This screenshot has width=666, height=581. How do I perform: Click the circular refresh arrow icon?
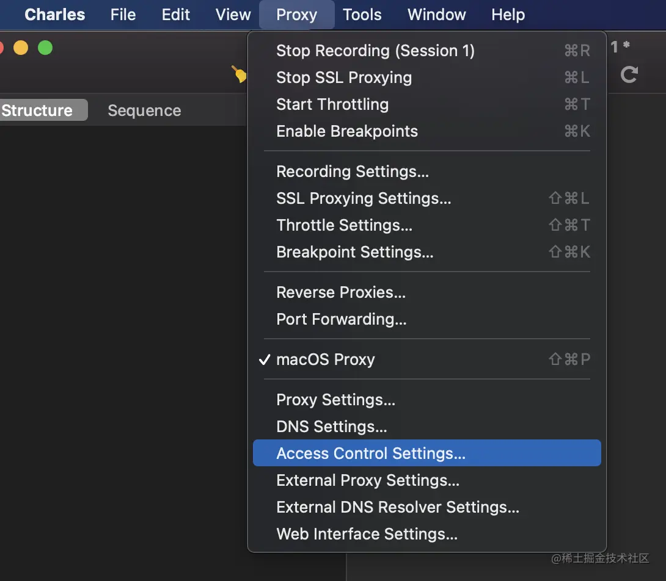pos(629,74)
